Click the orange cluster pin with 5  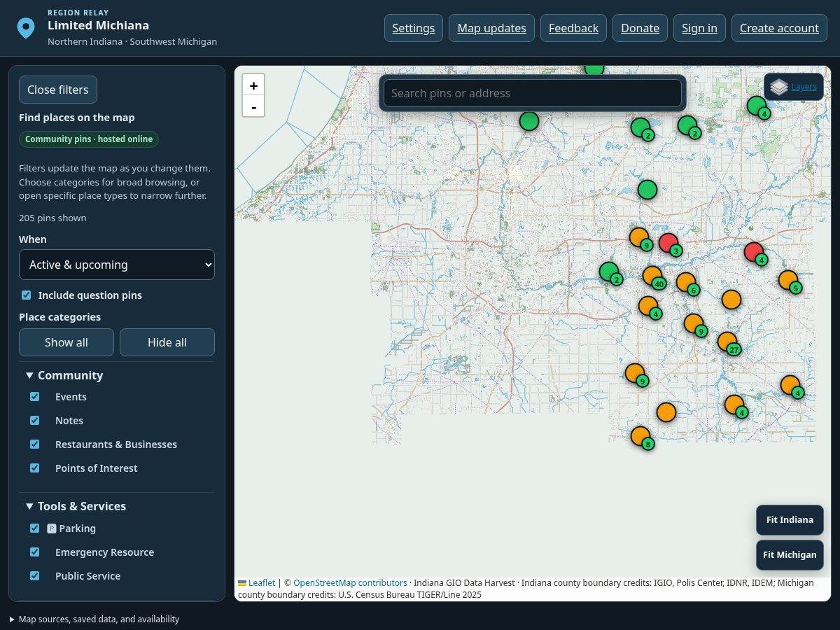(x=788, y=280)
